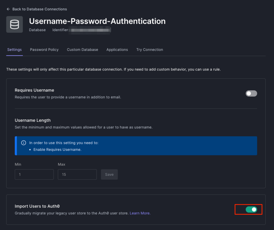Click Back to Database Connections

[x=39, y=9]
